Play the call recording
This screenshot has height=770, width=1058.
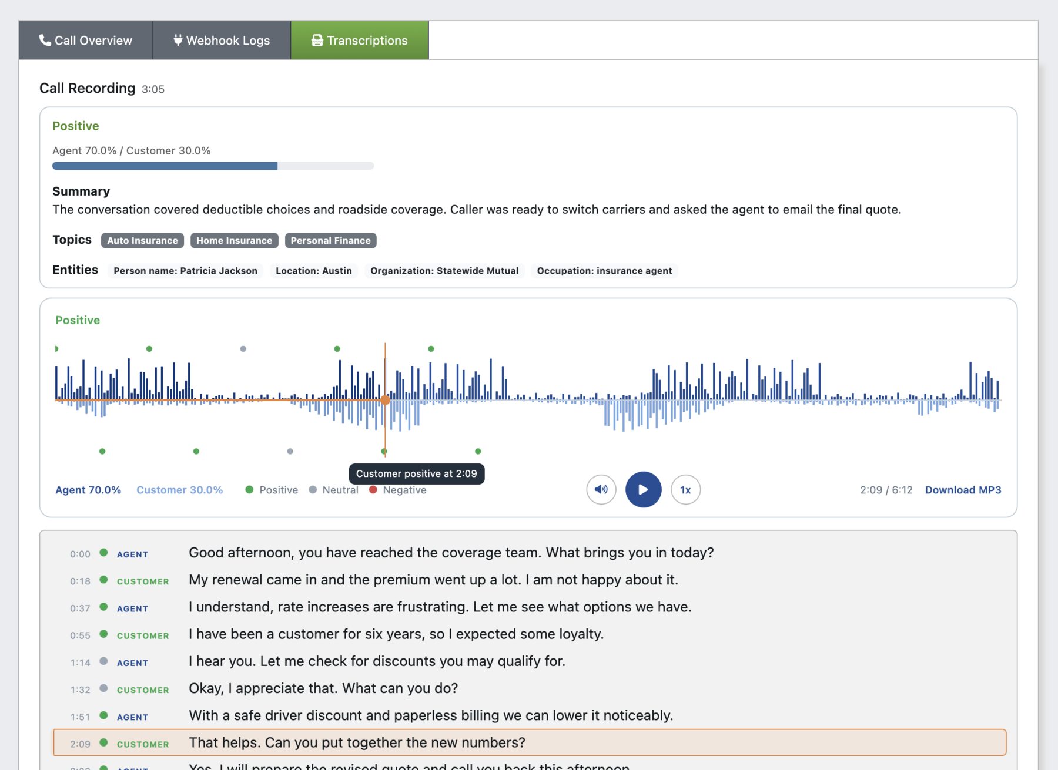[x=644, y=489]
